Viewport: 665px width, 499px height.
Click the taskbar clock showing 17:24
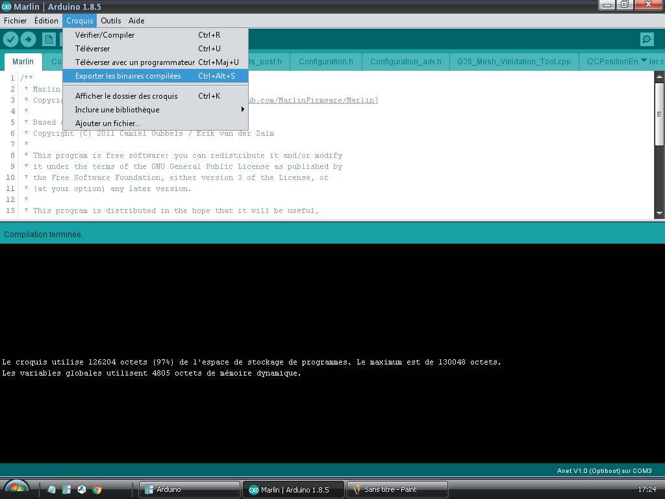tap(647, 489)
